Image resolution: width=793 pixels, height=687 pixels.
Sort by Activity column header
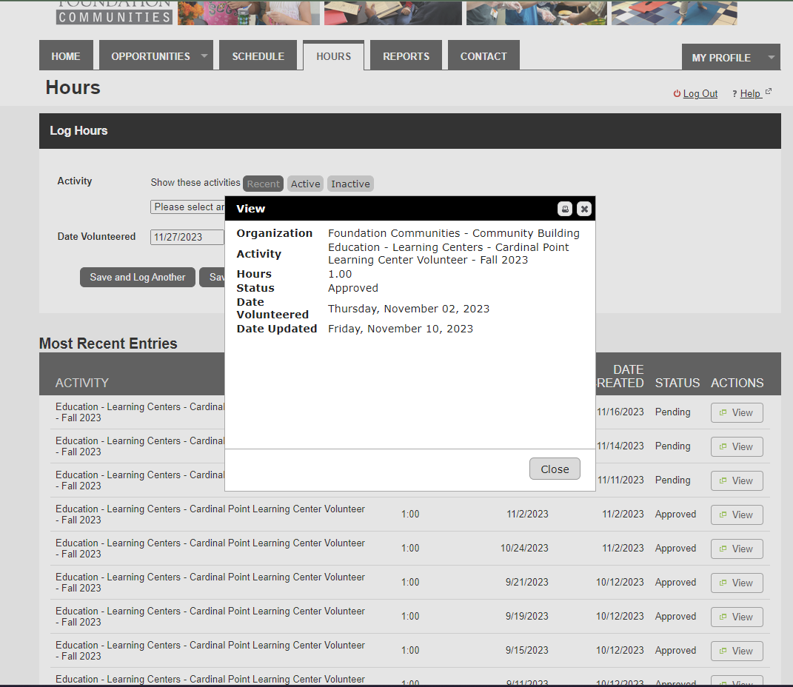(x=82, y=383)
